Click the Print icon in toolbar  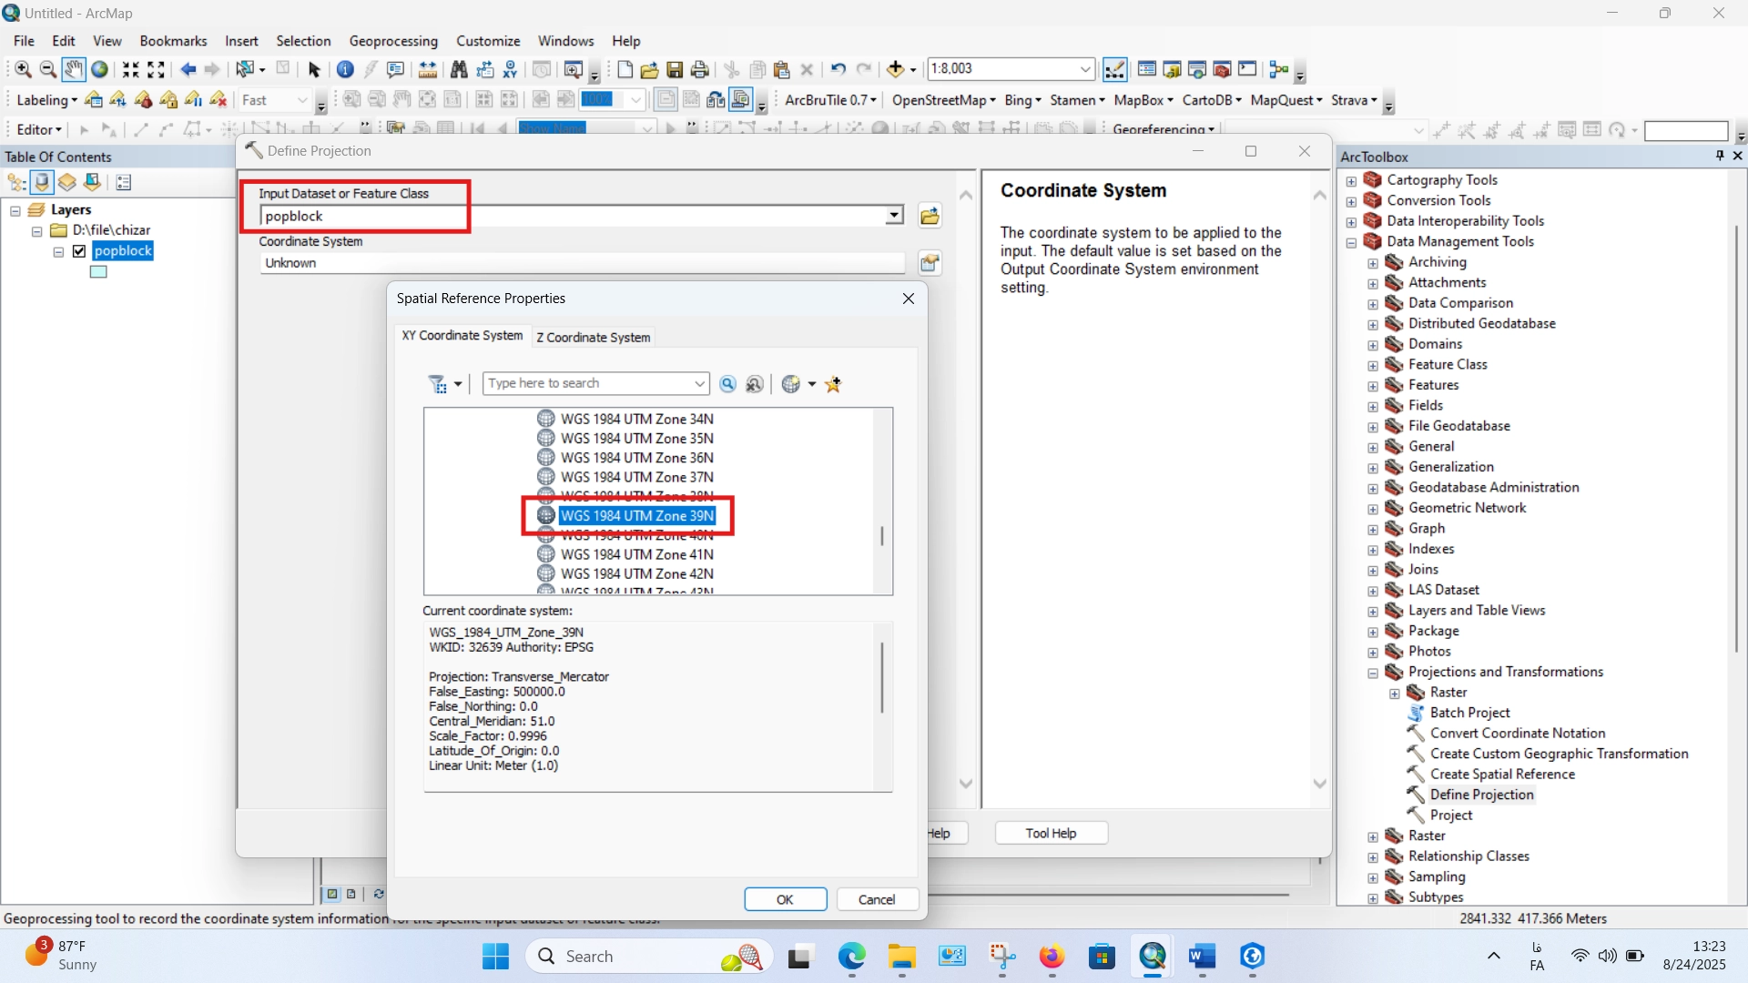click(700, 69)
